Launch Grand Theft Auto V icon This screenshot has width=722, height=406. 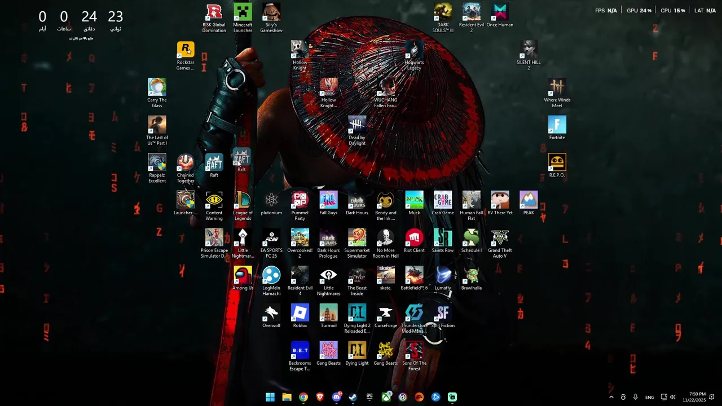(x=500, y=244)
